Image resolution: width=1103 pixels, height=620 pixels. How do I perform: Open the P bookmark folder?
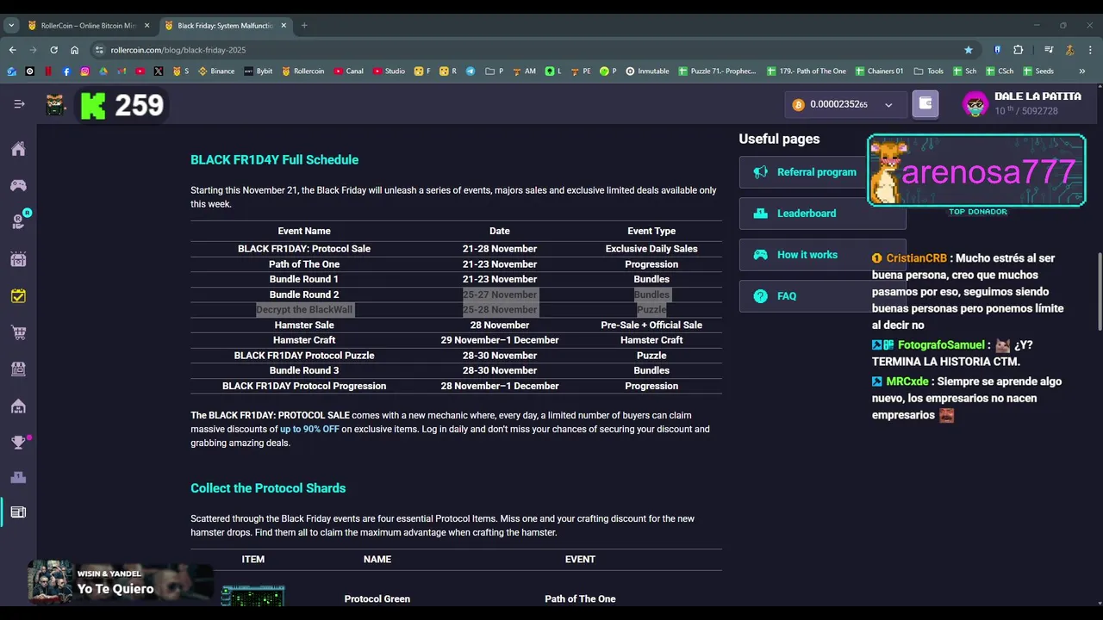pos(495,71)
